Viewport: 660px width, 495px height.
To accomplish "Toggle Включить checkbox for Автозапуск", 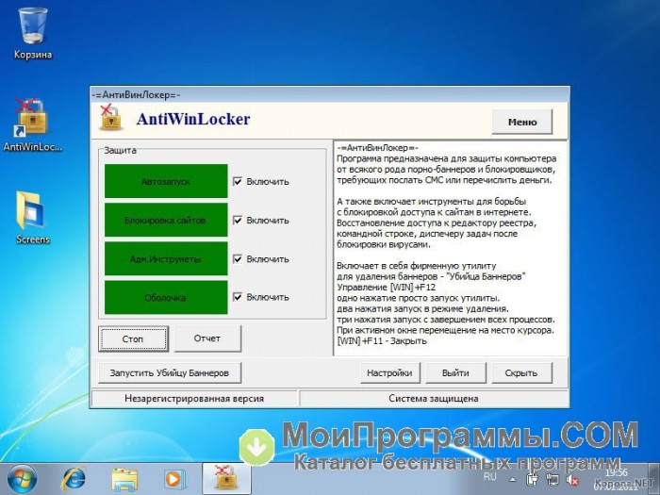I will 238,181.
